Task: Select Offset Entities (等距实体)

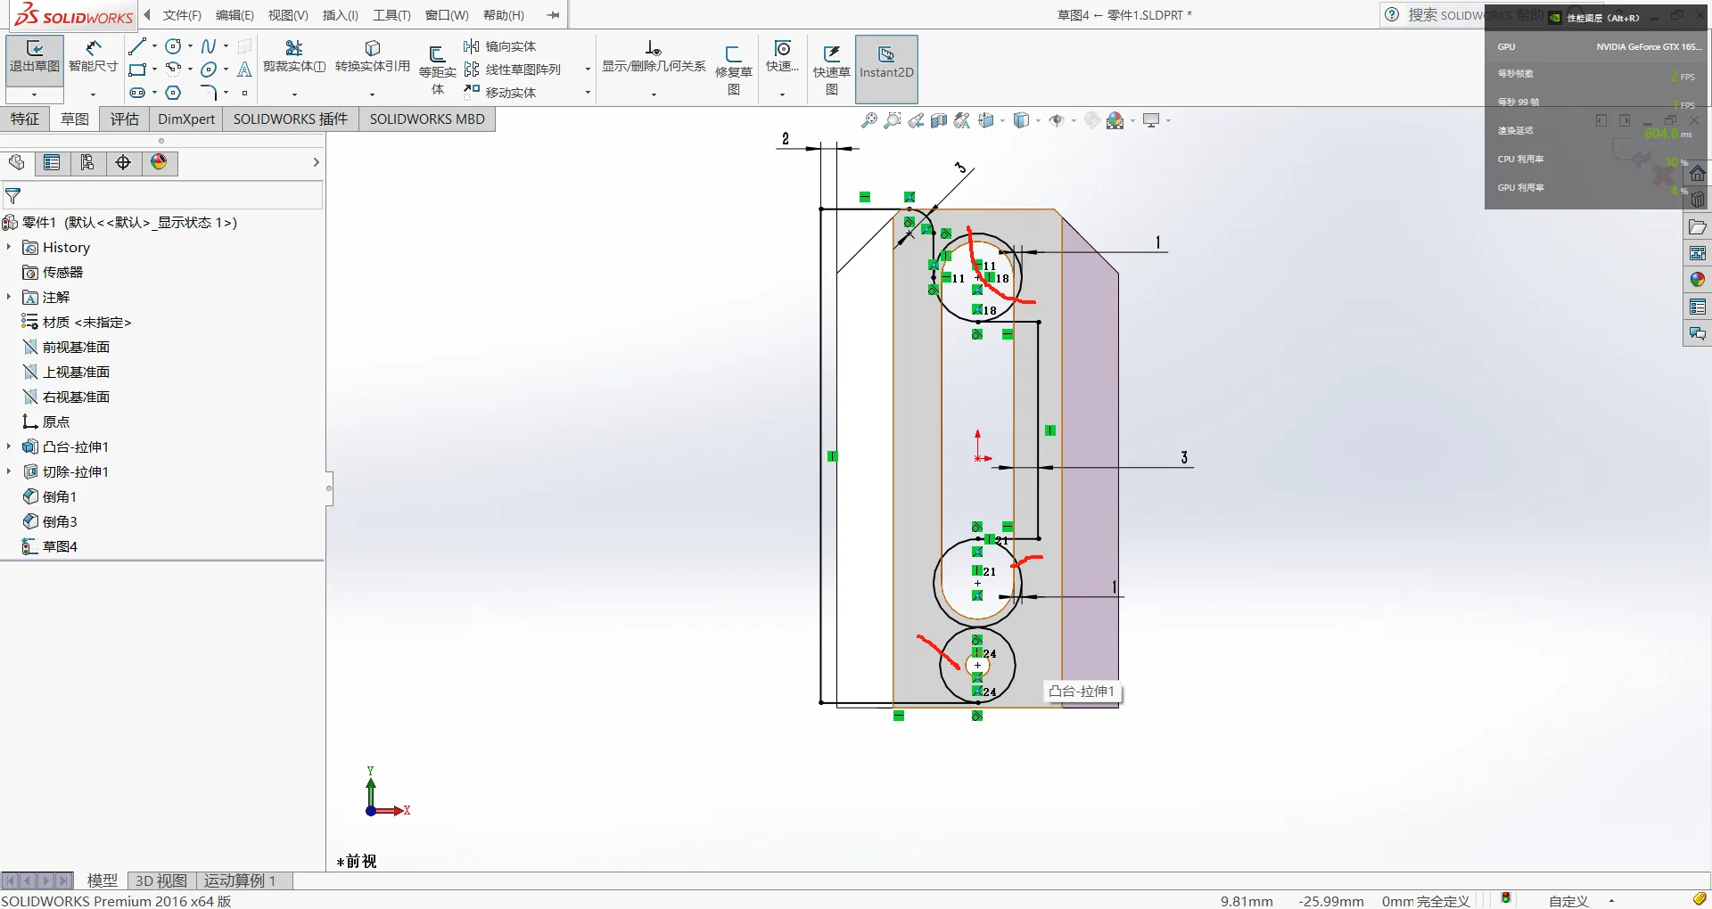Action: point(438,70)
